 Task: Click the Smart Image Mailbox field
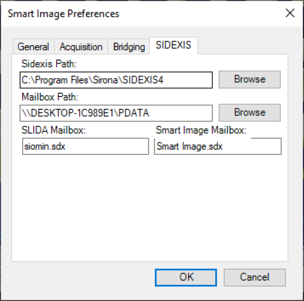pyautogui.click(x=217, y=146)
